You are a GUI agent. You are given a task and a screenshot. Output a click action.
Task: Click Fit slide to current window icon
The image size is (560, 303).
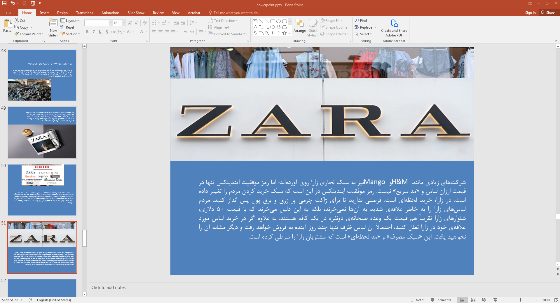(x=556, y=300)
